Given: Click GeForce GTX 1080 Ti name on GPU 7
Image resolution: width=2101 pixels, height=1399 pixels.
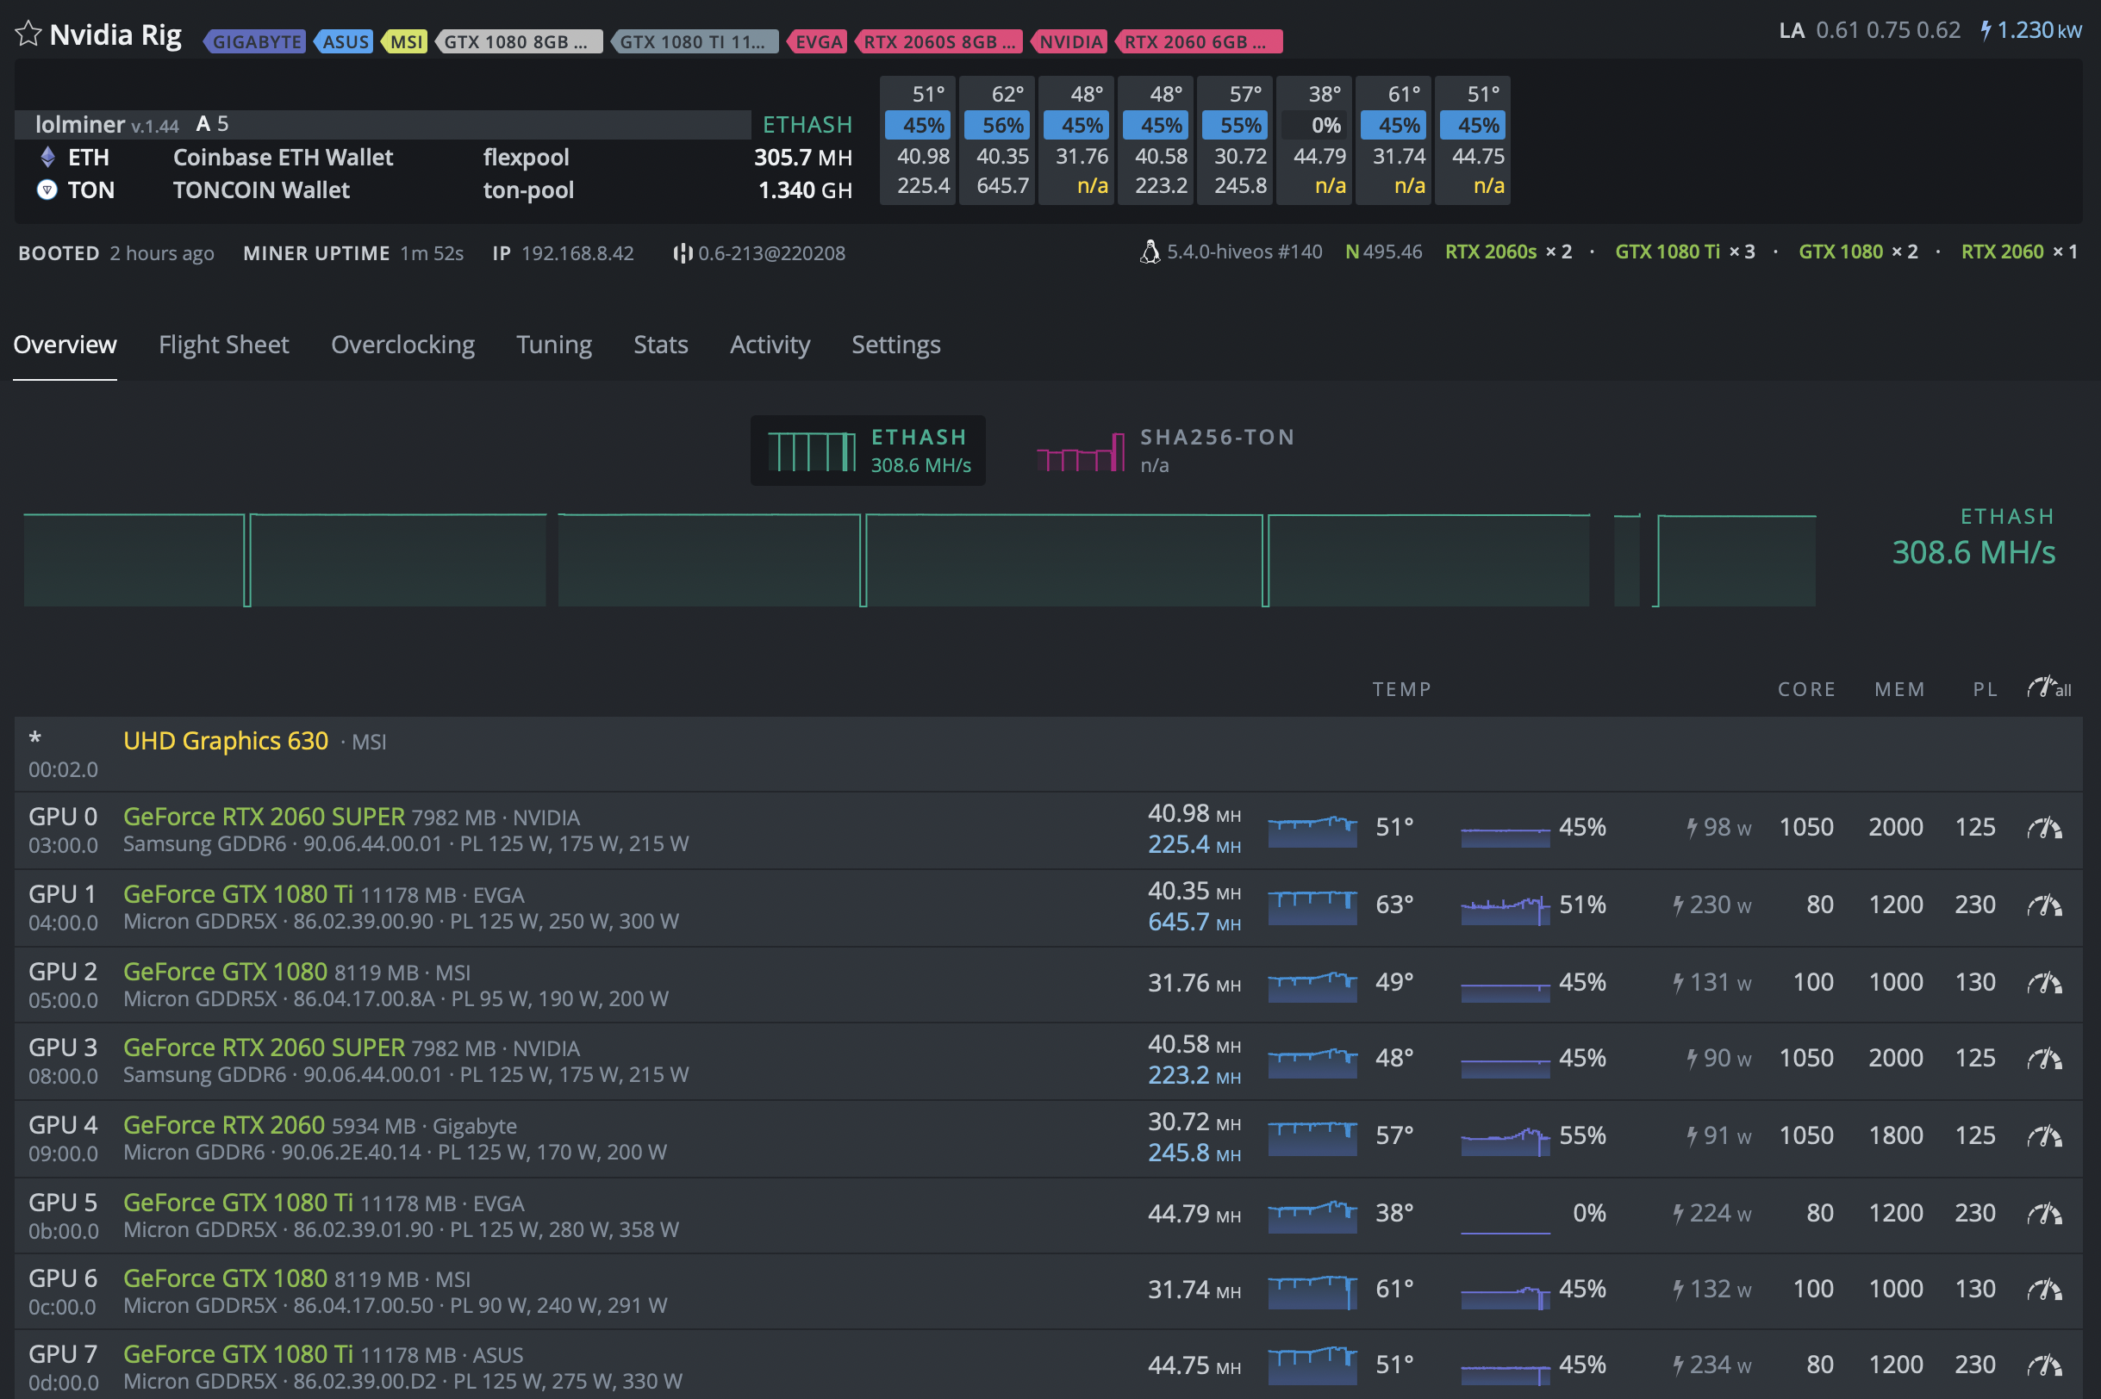Looking at the screenshot, I should click(x=239, y=1354).
